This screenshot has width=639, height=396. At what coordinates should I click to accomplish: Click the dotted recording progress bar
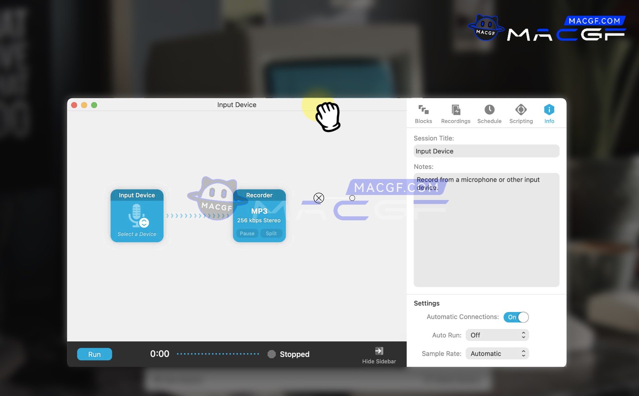pos(218,354)
